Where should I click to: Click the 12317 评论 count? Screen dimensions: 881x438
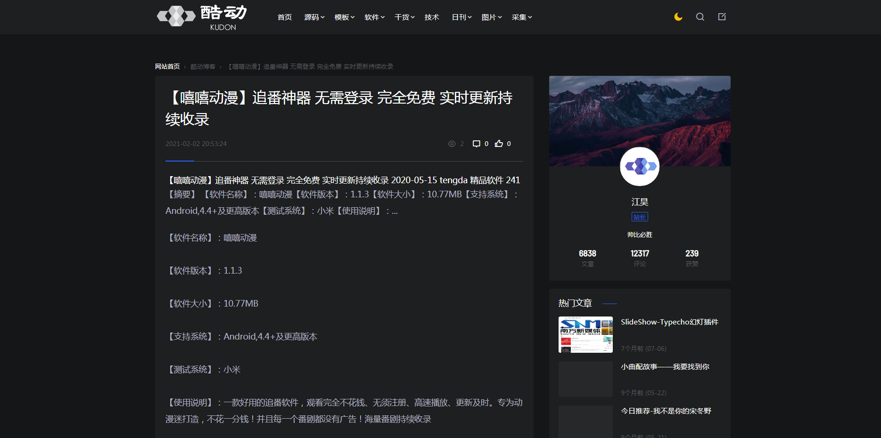[x=640, y=258]
